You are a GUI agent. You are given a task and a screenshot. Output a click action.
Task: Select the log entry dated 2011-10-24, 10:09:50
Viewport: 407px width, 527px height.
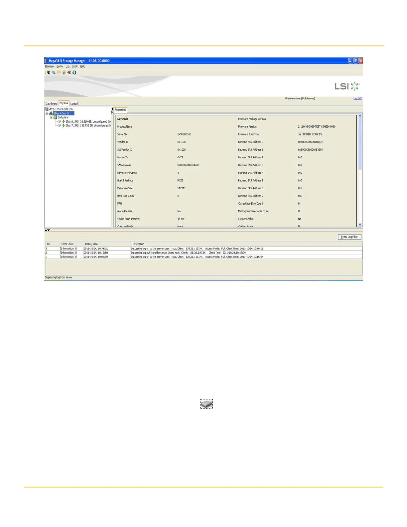pos(203,257)
